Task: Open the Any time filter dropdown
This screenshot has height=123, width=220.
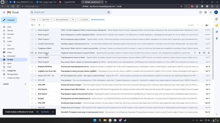Action: [x=47, y=20]
